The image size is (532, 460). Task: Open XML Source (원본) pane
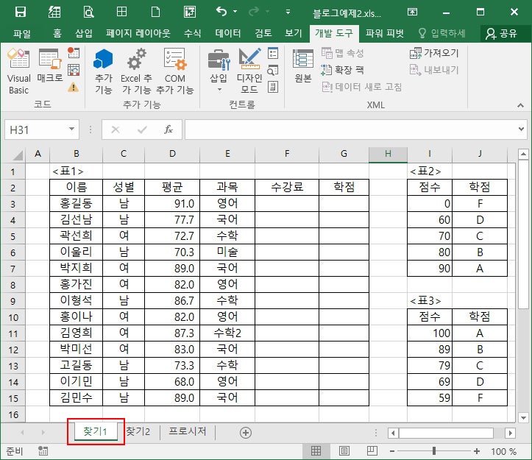point(303,66)
